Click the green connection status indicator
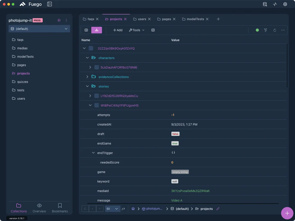 click(x=257, y=30)
